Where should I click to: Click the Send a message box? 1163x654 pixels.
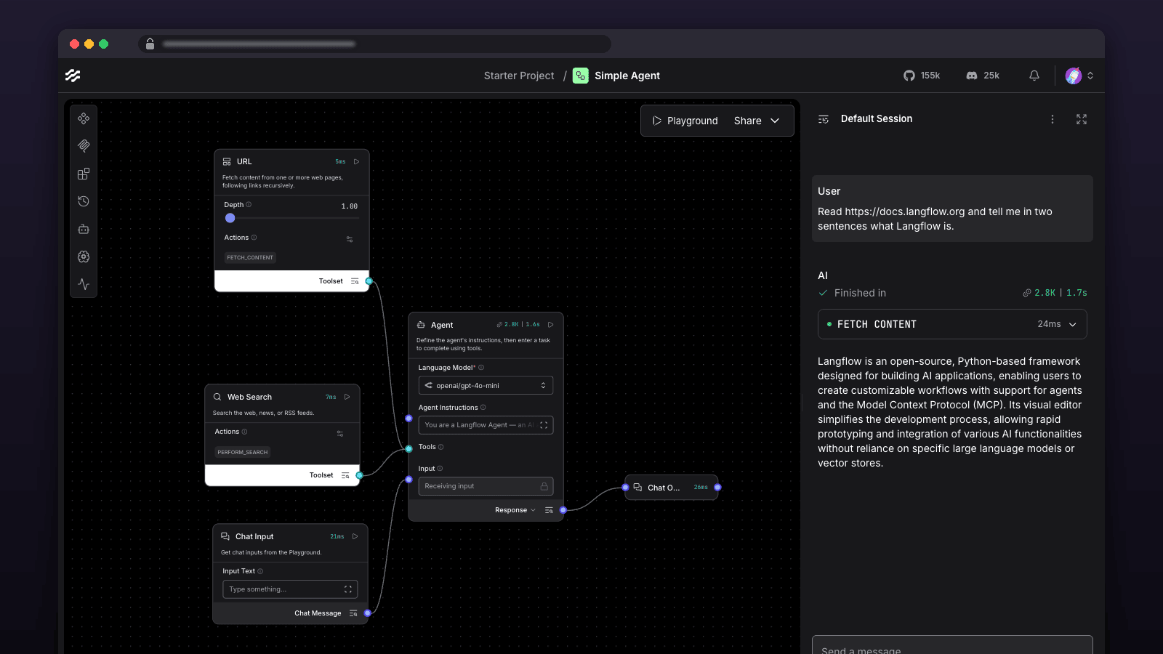pos(952,645)
